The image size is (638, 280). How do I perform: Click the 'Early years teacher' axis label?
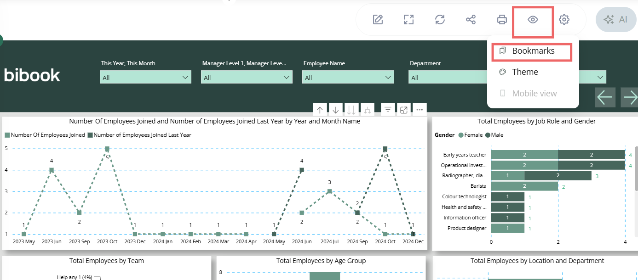point(465,155)
